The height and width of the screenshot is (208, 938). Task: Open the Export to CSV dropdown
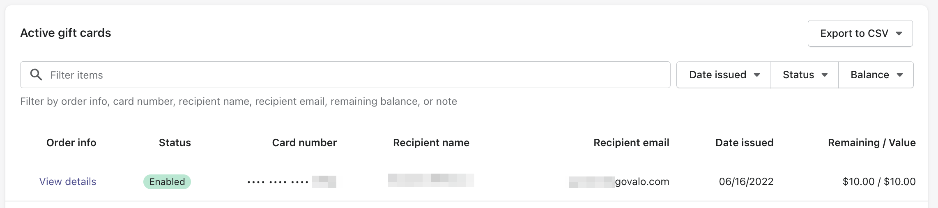860,33
